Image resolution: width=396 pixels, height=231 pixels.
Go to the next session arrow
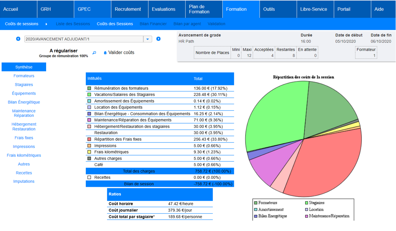pos(158,39)
